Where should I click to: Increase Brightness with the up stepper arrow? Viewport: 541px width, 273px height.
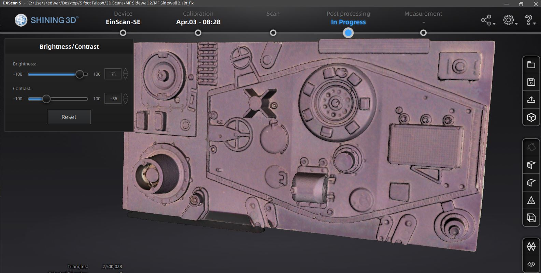[x=126, y=71]
